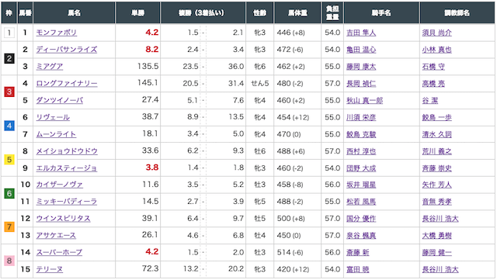View trainer 石橋 守

point(433,67)
